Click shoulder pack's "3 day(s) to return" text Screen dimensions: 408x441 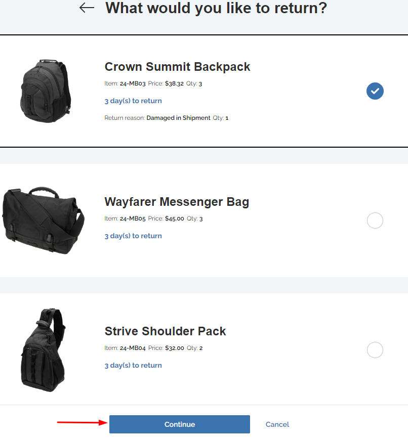[x=133, y=365]
